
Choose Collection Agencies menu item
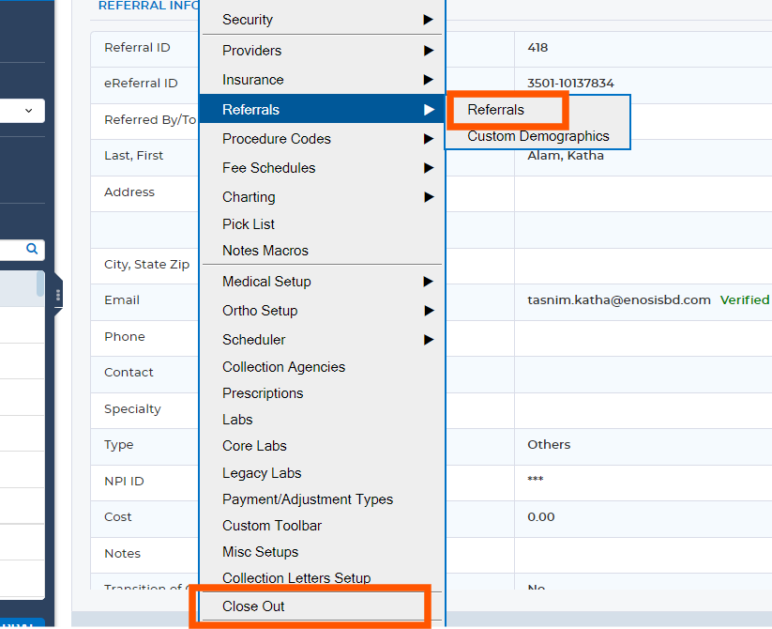[x=322, y=367]
